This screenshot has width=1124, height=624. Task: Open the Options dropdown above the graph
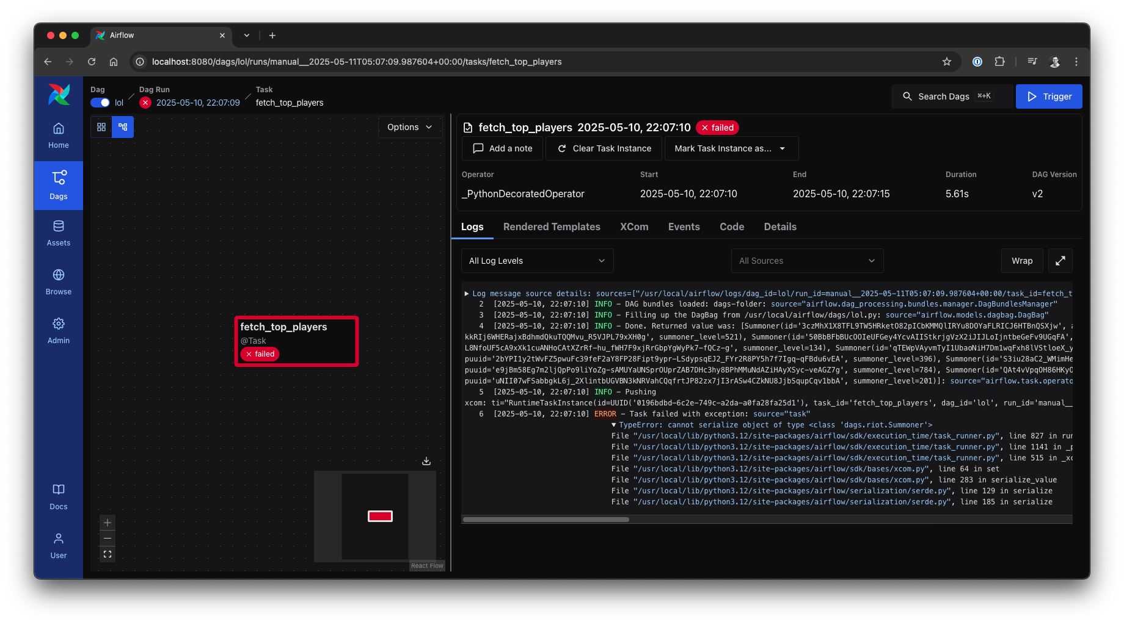(x=409, y=127)
